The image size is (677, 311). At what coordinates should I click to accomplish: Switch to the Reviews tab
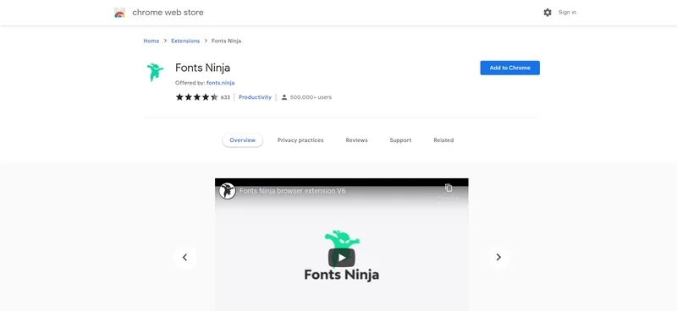click(356, 140)
